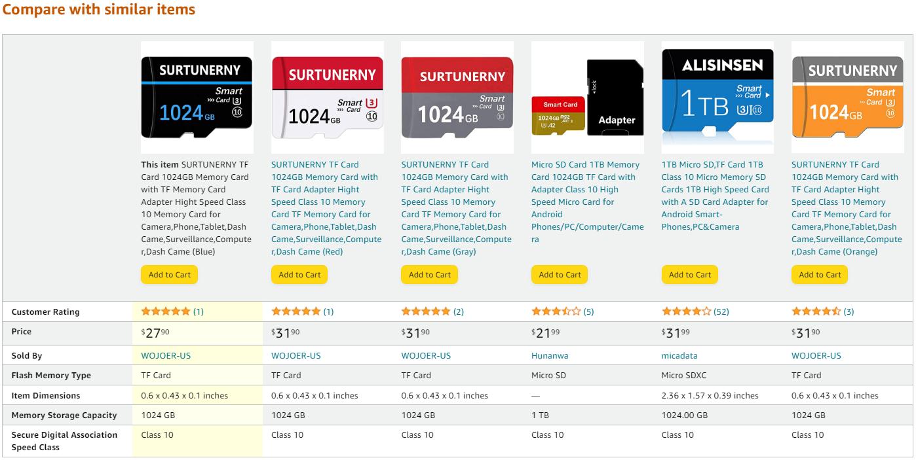Open star rating of the Blue card
This screenshot has height=460, width=916.
tap(166, 311)
